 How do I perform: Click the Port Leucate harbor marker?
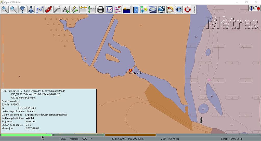(130, 70)
